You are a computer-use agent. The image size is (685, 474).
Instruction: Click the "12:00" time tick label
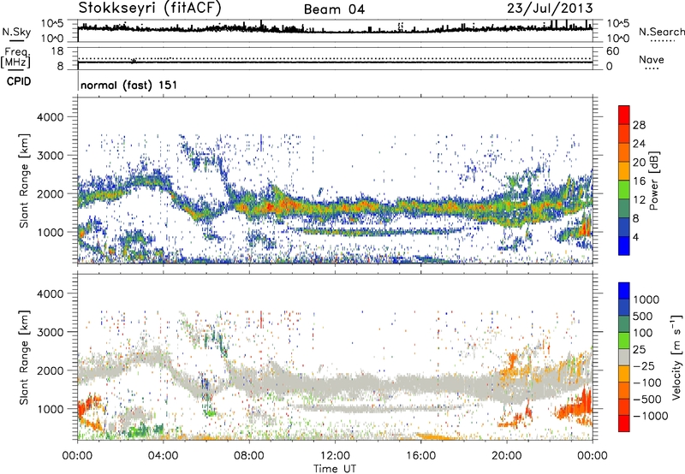(335, 456)
